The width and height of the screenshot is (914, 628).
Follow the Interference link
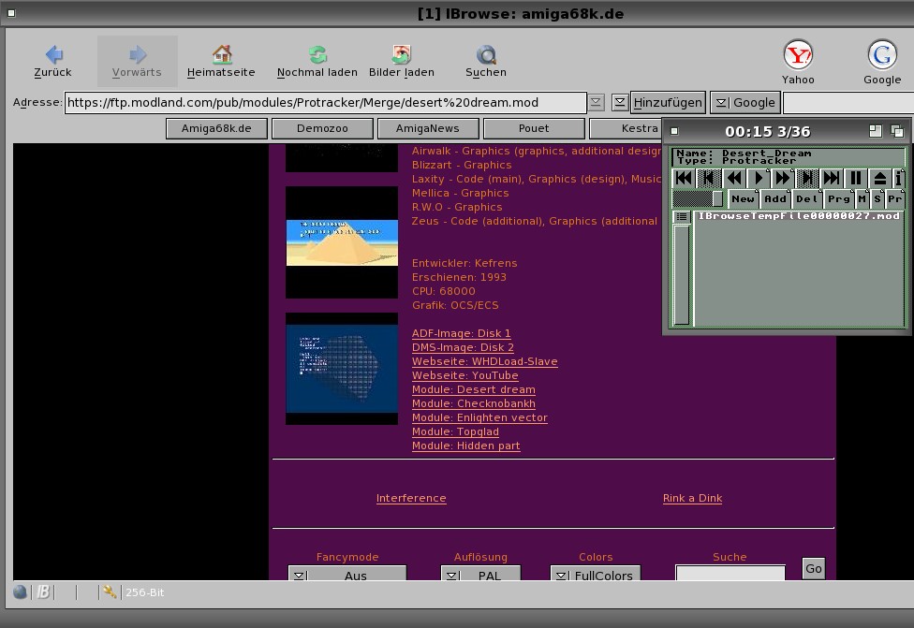click(411, 498)
